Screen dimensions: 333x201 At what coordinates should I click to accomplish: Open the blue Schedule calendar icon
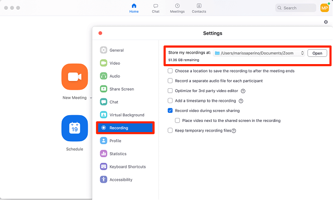74,128
